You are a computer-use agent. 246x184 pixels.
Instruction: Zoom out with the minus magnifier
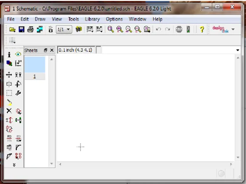pos(129,29)
